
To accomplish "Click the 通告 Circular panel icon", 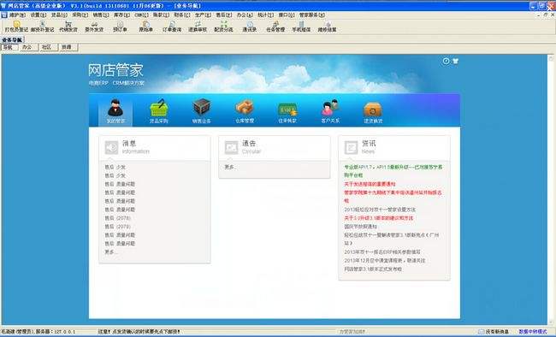I will (231, 147).
